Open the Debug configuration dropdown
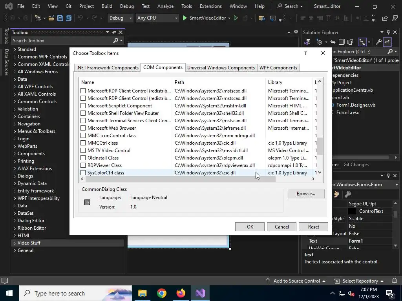The width and height of the screenshot is (402, 301). coord(120,18)
